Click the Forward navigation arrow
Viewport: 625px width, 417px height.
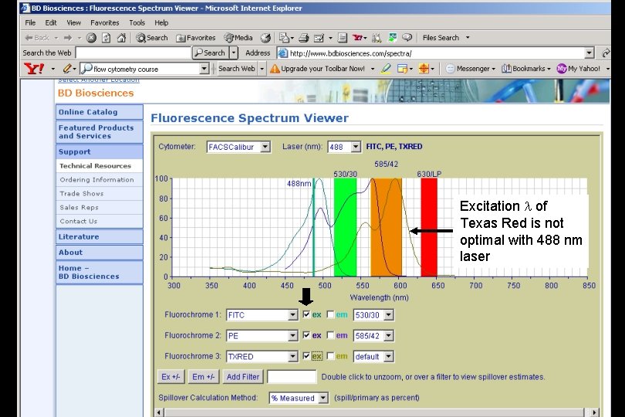click(x=68, y=38)
